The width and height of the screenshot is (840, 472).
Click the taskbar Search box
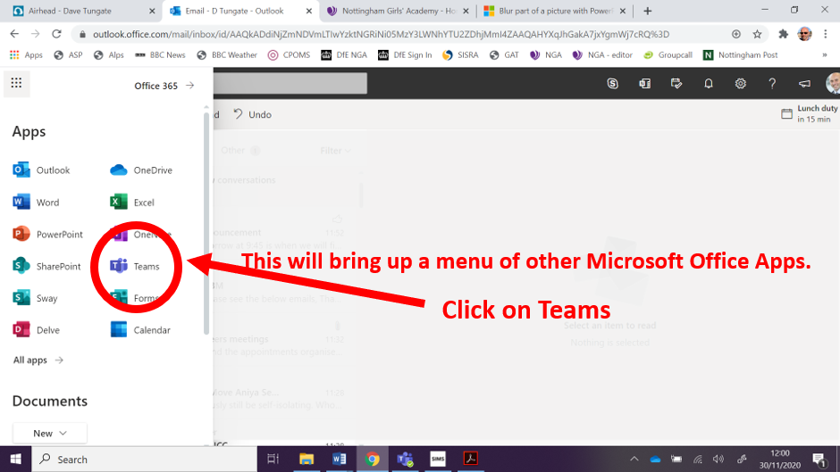tap(145, 460)
